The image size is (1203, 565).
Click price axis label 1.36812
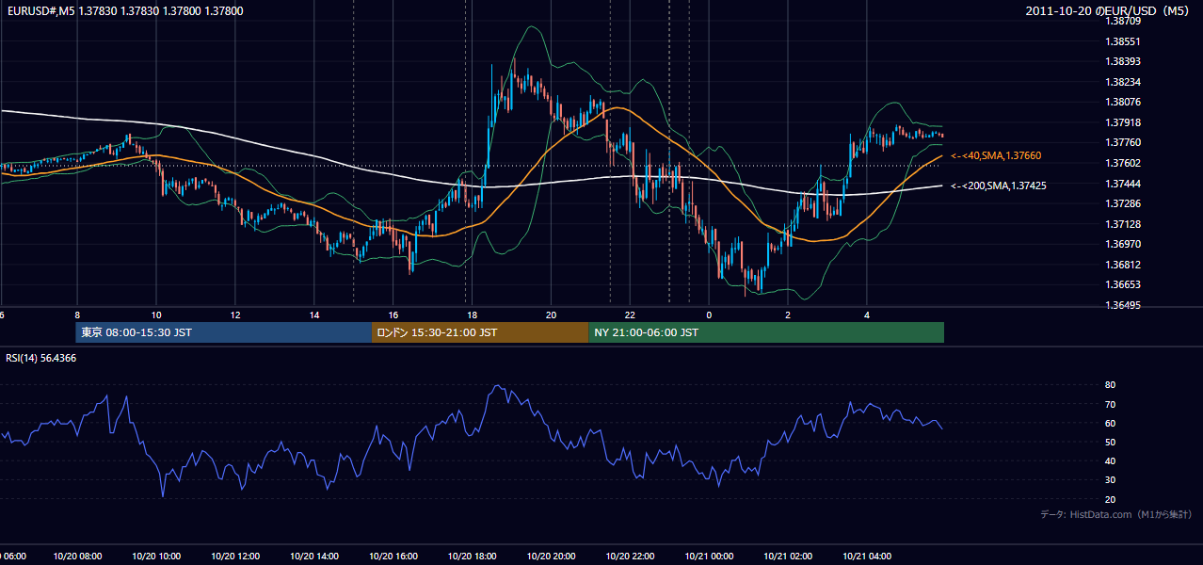[1124, 265]
